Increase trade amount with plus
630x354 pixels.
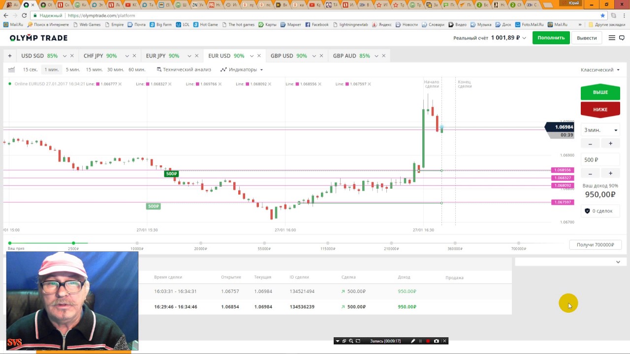(610, 173)
